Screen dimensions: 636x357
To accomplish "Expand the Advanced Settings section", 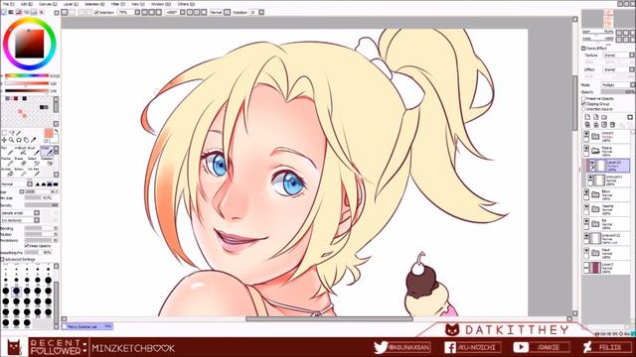I will [2, 260].
